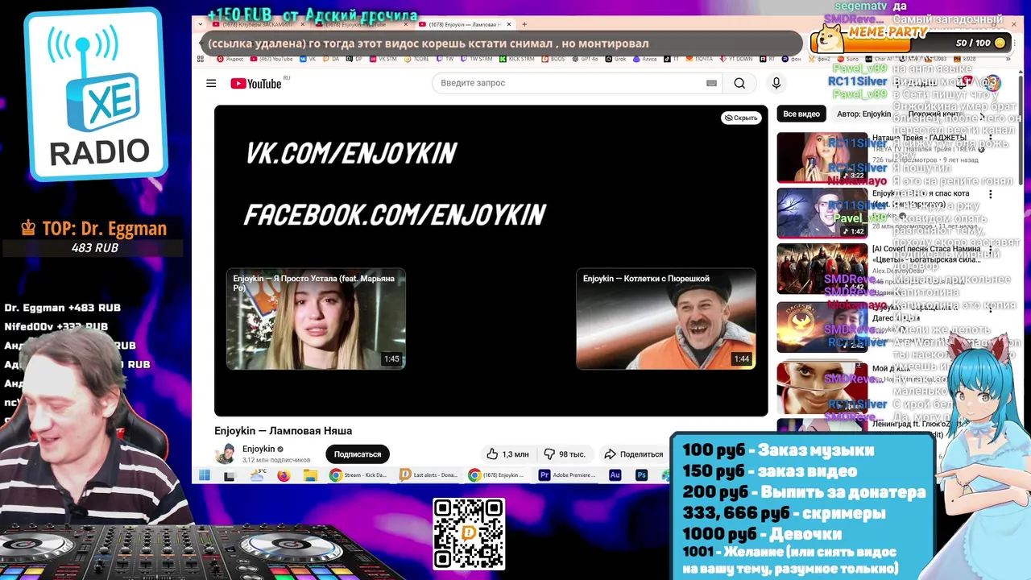Open the AI Cover 'Цветы' sidebar thumbnail
Screen dimensions: 1031x580
click(x=822, y=269)
